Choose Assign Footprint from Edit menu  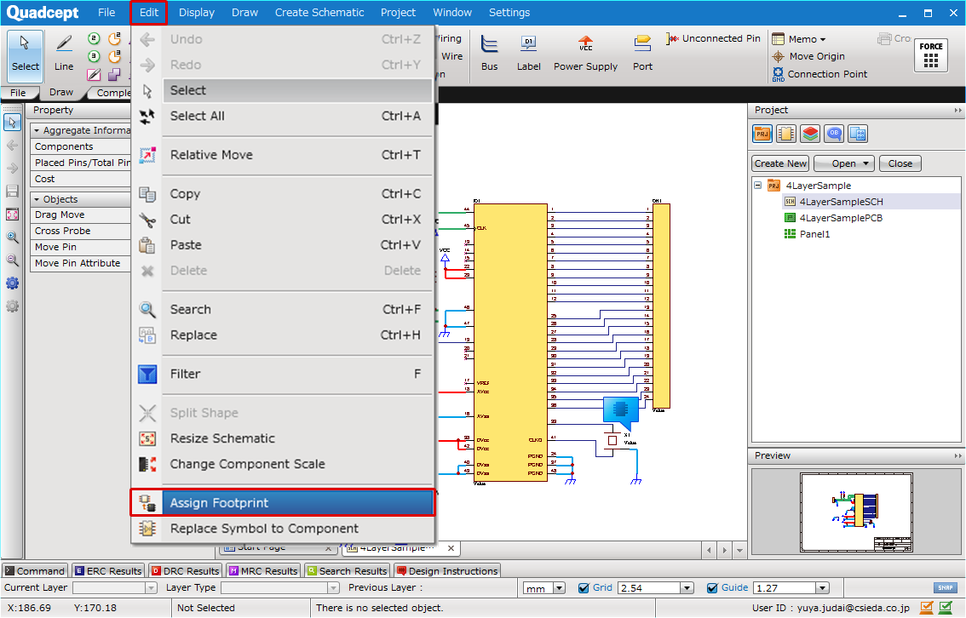(283, 503)
